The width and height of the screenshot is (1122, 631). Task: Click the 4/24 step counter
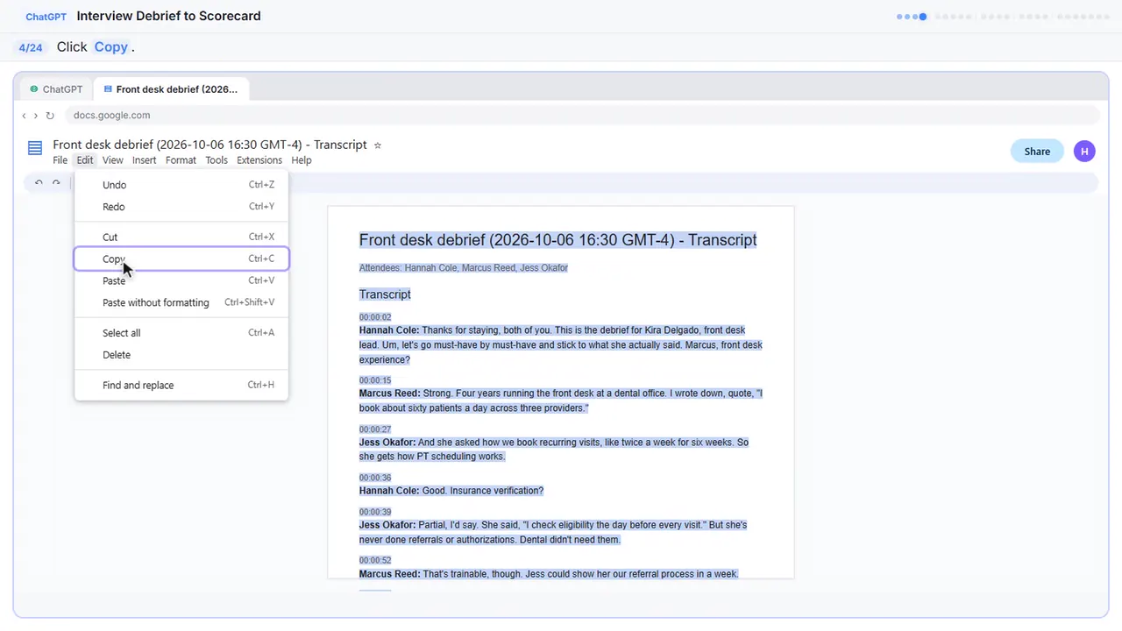[x=31, y=47]
